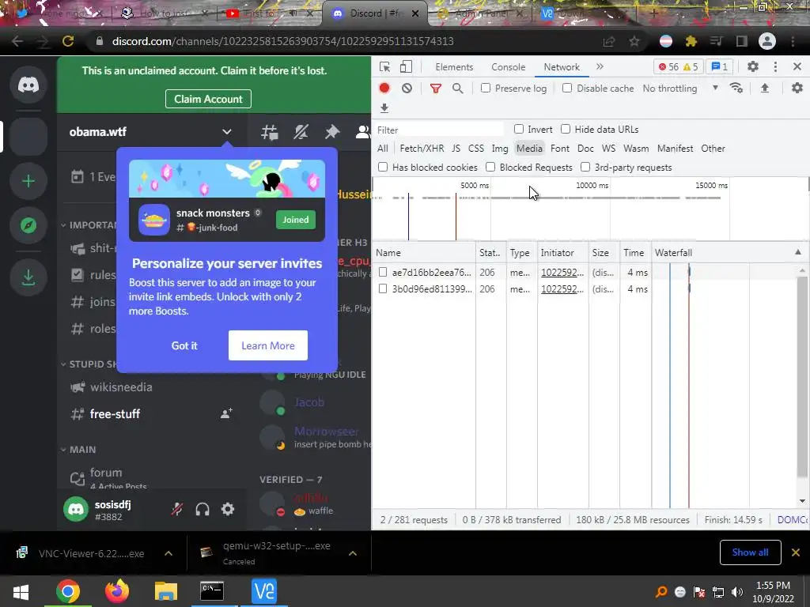The width and height of the screenshot is (810, 607).
Task: Check Blocked Requests checkbox
Action: [x=490, y=168]
